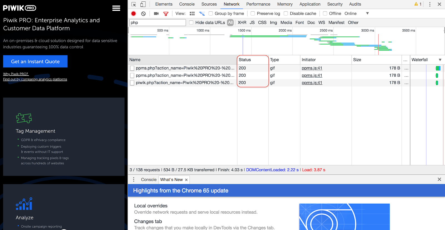Select the All filter button
The image size is (445, 230).
[x=230, y=22]
